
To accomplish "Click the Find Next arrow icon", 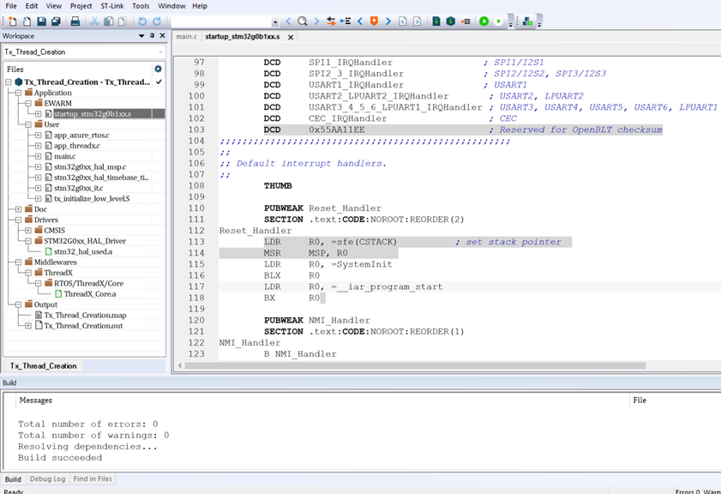I will coord(316,21).
